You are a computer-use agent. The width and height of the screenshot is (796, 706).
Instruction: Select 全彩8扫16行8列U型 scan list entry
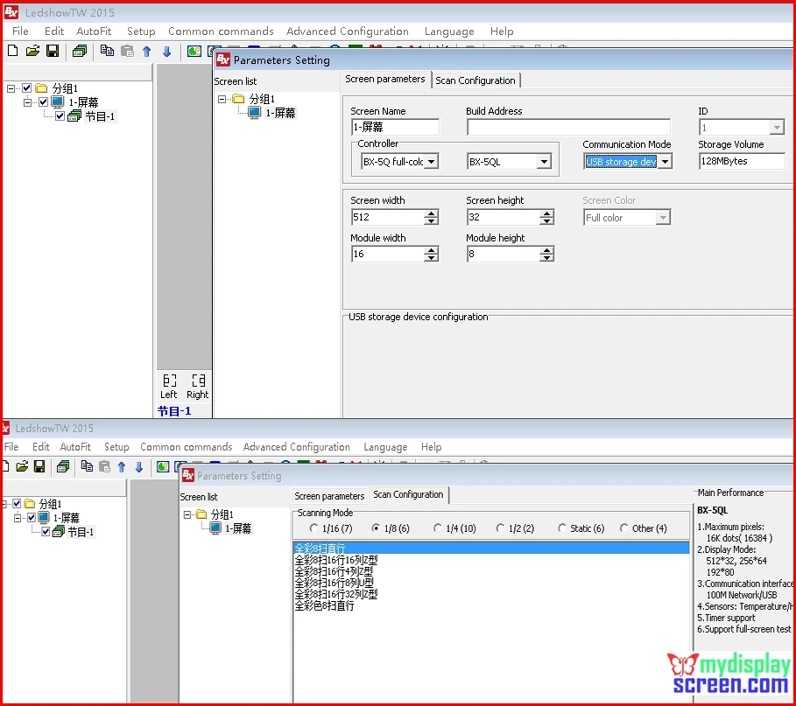point(334,583)
